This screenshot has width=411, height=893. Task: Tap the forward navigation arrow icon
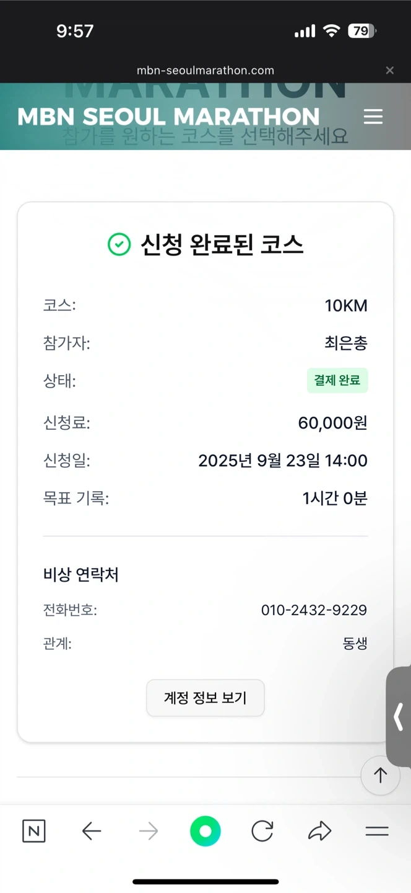point(149,831)
